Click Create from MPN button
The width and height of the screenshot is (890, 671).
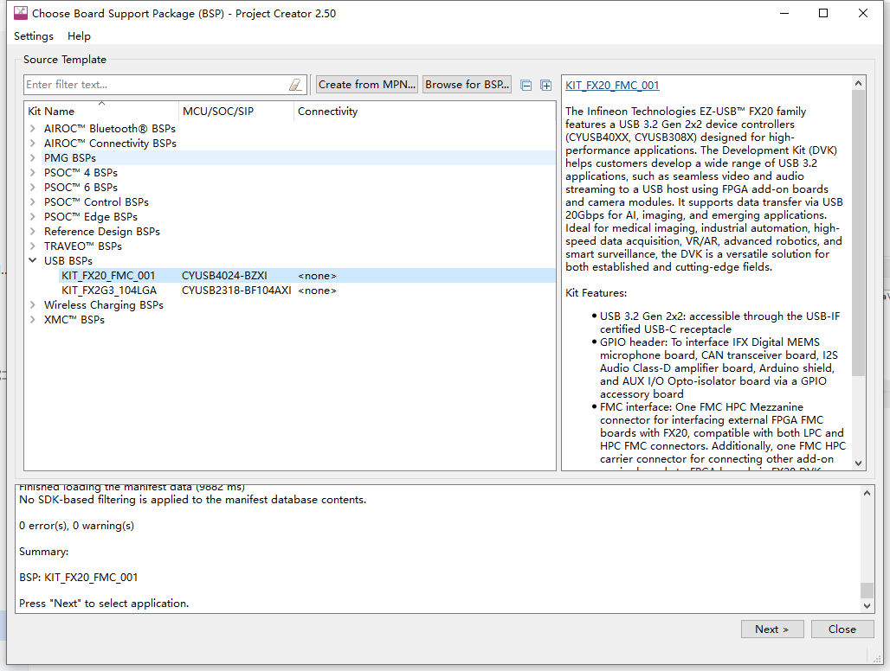pyautogui.click(x=367, y=85)
